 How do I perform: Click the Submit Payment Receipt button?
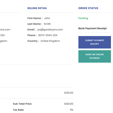pyautogui.click(x=95, y=42)
